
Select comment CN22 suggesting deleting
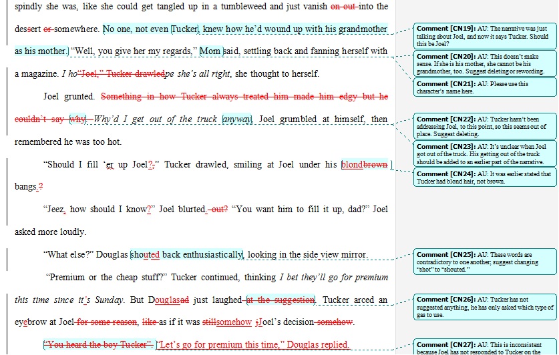click(x=484, y=126)
